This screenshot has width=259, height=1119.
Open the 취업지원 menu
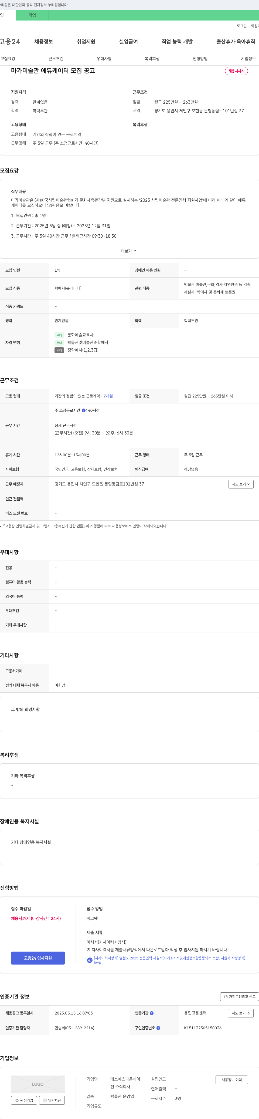pos(86,42)
